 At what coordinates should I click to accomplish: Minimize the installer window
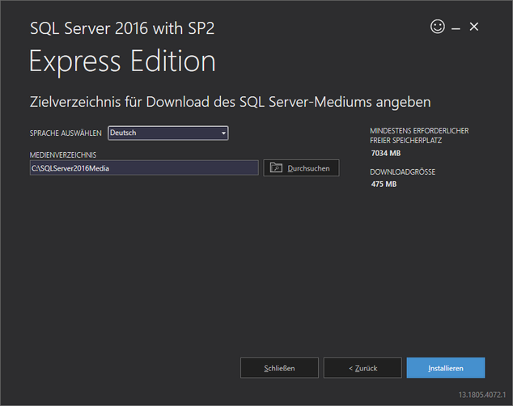coord(456,29)
